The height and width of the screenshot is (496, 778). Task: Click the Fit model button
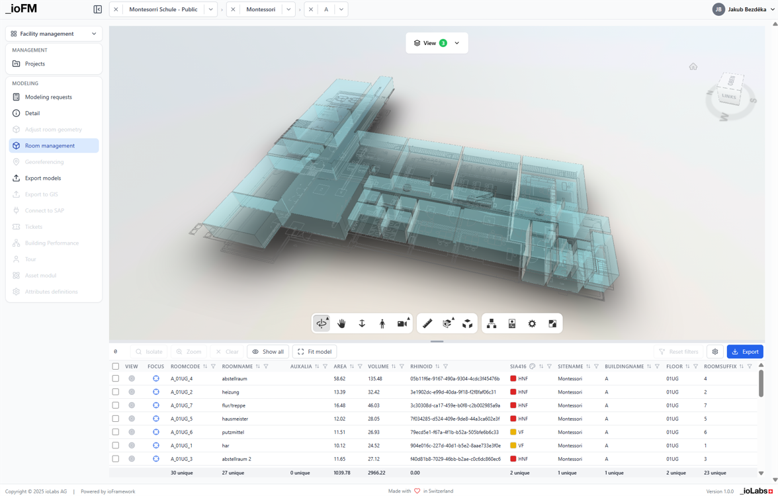pos(314,351)
